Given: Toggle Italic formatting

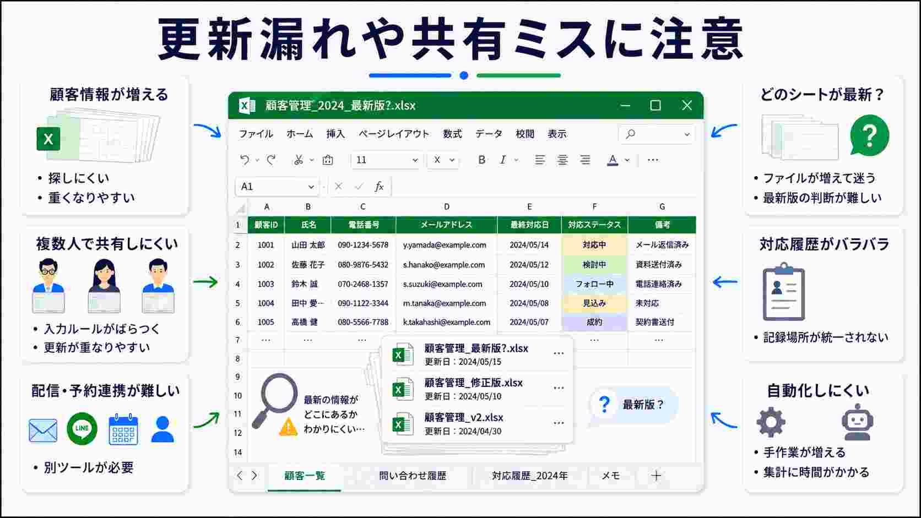Looking at the screenshot, I should coord(502,160).
